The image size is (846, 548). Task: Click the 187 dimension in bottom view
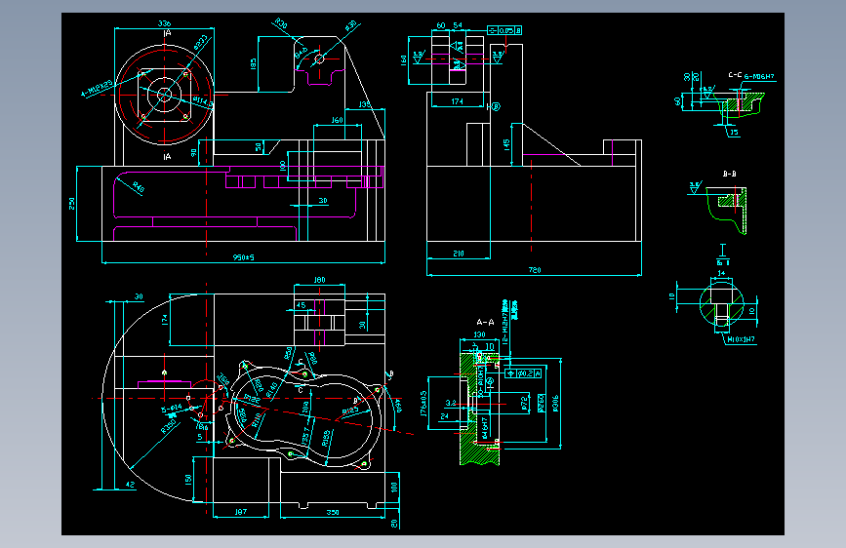(x=241, y=512)
